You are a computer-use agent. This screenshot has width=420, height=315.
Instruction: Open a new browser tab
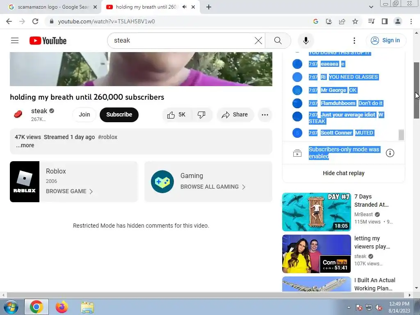(x=209, y=7)
